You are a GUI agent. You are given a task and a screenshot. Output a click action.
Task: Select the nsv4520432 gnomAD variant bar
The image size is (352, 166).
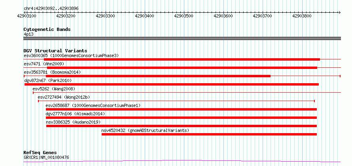pyautogui.click(x=209, y=134)
